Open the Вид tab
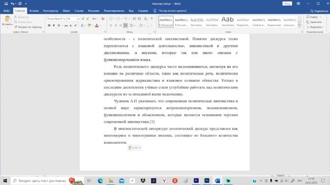Image resolution: width=330 pixels, height=185 pixels. (x=131, y=11)
